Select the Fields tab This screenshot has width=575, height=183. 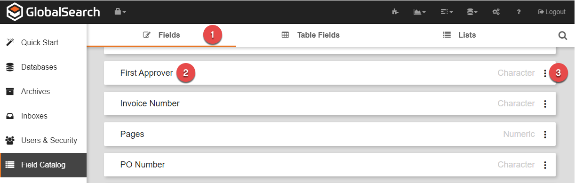click(161, 35)
